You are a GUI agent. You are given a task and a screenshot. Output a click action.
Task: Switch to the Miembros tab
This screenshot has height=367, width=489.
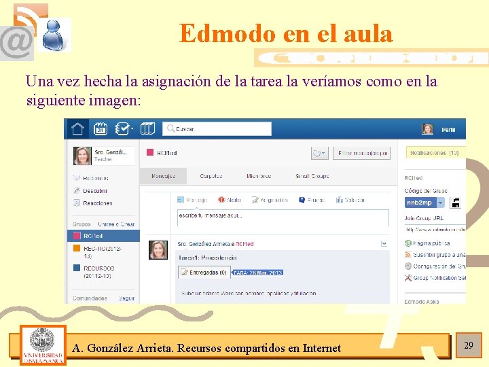point(259,176)
